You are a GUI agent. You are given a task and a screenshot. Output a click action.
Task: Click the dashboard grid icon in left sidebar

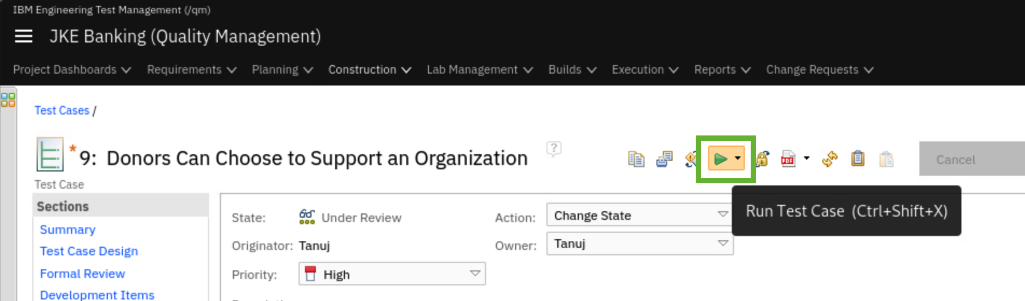point(8,100)
